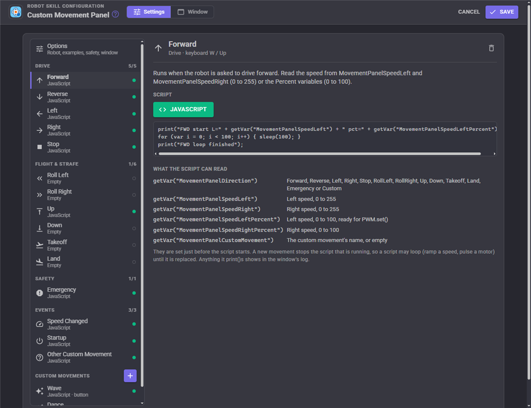Image resolution: width=531 pixels, height=408 pixels.
Task: Delete the Forward script with trash icon
Action: [492, 48]
